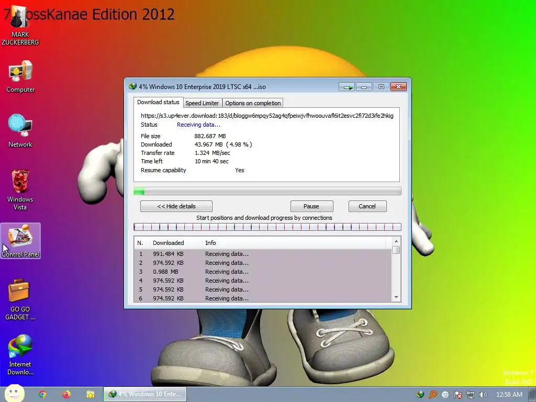536x402 pixels.
Task: Launch Chrome from the taskbar
Action: pos(42,394)
